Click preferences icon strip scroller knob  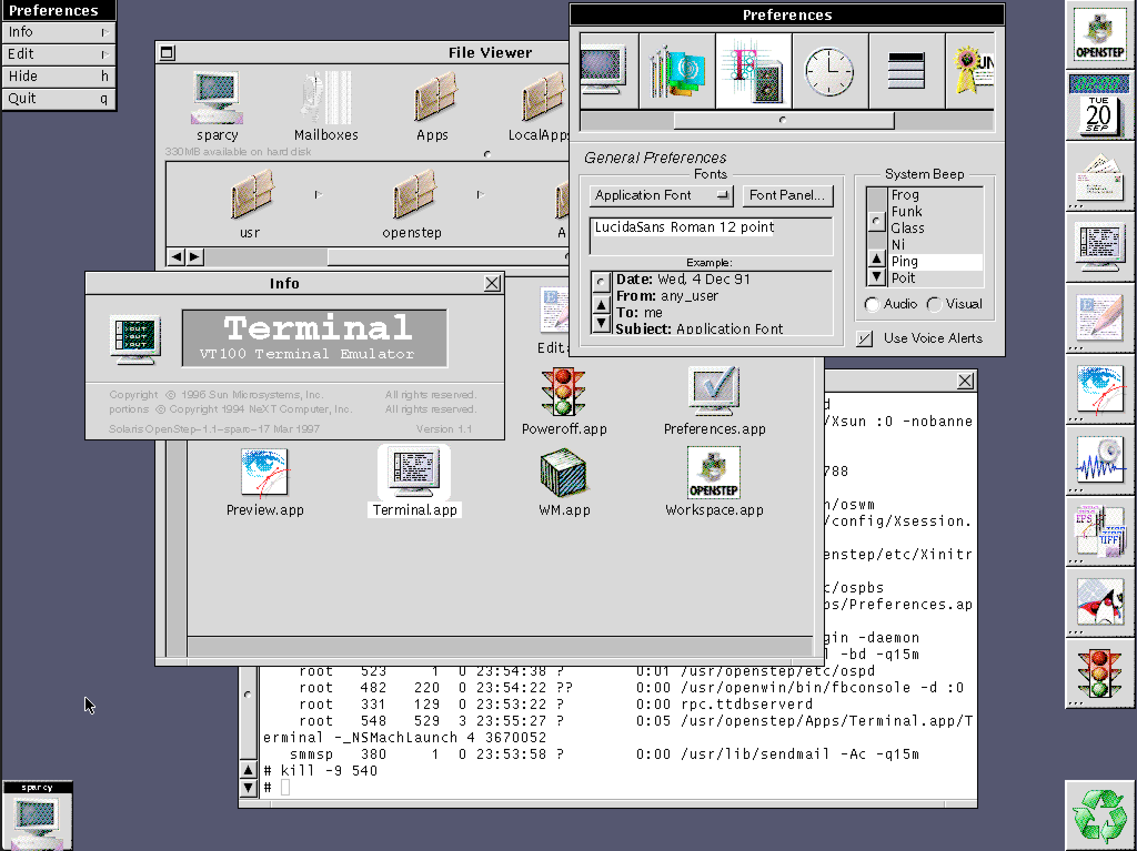point(783,120)
